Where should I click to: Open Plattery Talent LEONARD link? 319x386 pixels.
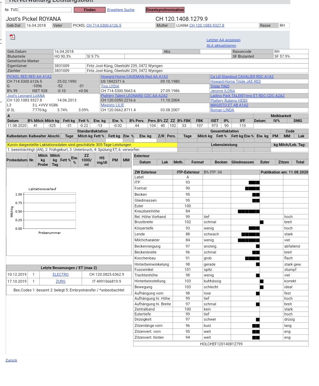134,96
